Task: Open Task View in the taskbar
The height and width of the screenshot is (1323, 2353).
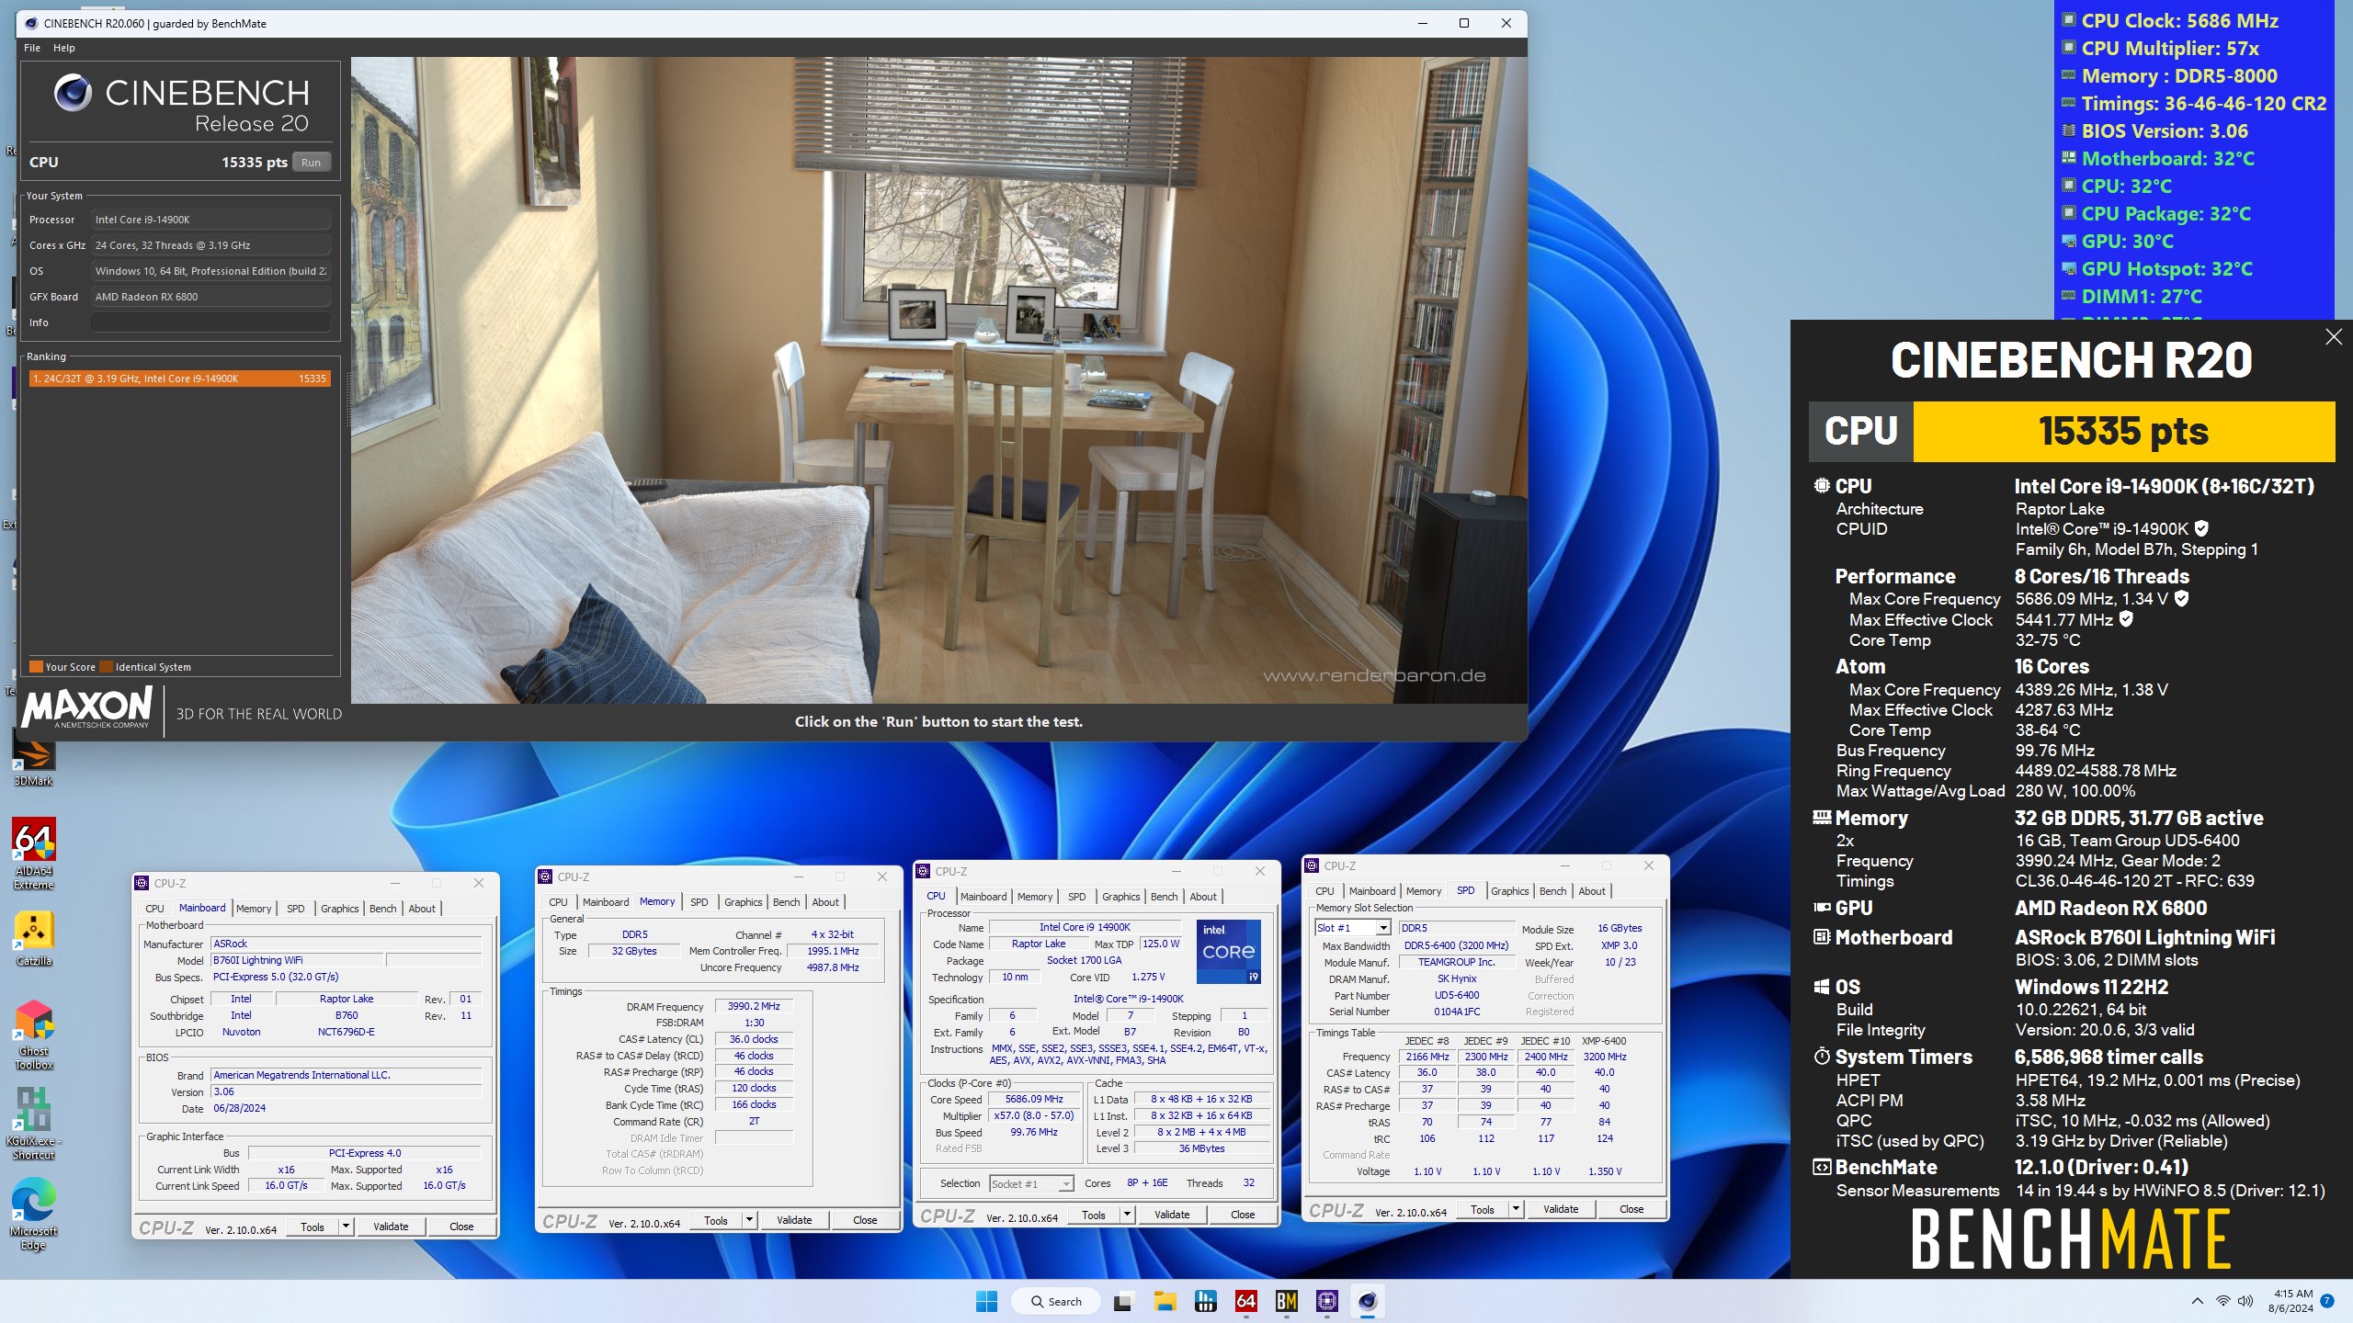Action: click(1122, 1301)
